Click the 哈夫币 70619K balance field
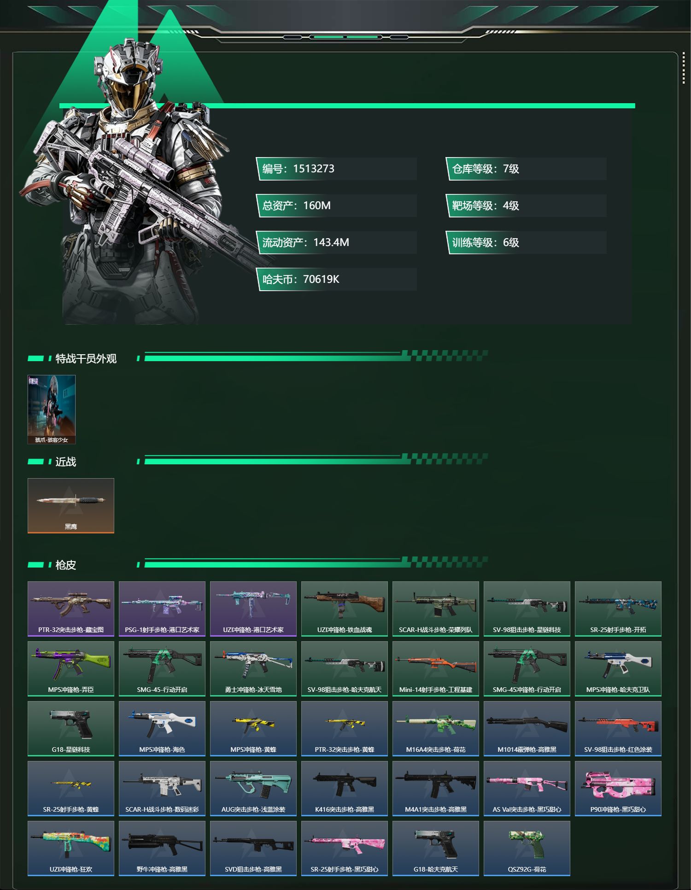The height and width of the screenshot is (890, 691). (x=337, y=279)
